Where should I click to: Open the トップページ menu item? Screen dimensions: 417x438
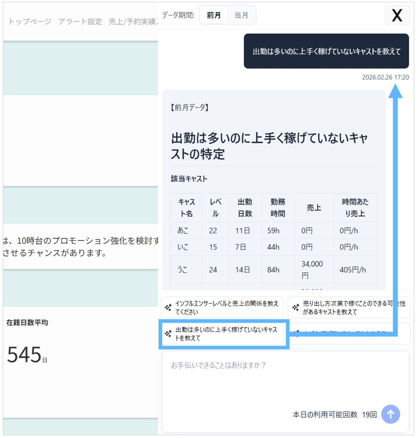point(30,22)
